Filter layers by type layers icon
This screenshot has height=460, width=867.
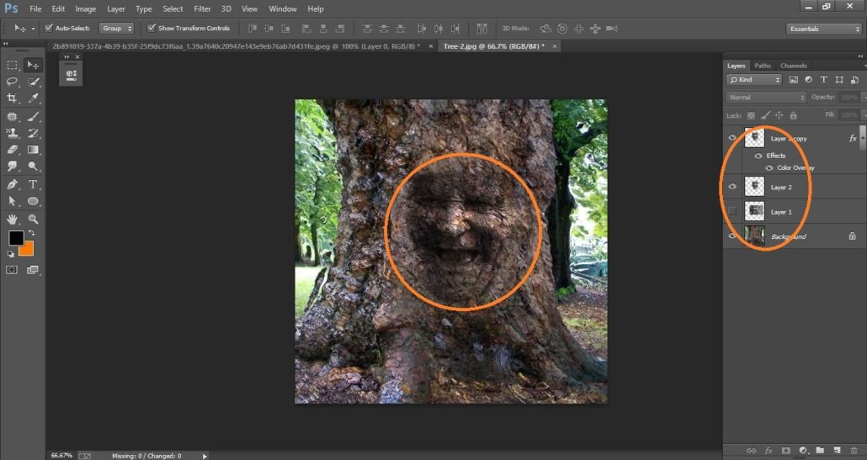(823, 80)
